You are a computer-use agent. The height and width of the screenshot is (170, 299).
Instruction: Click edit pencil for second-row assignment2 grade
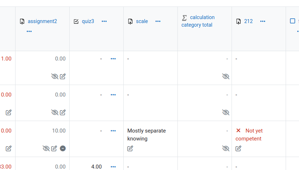click(x=63, y=112)
